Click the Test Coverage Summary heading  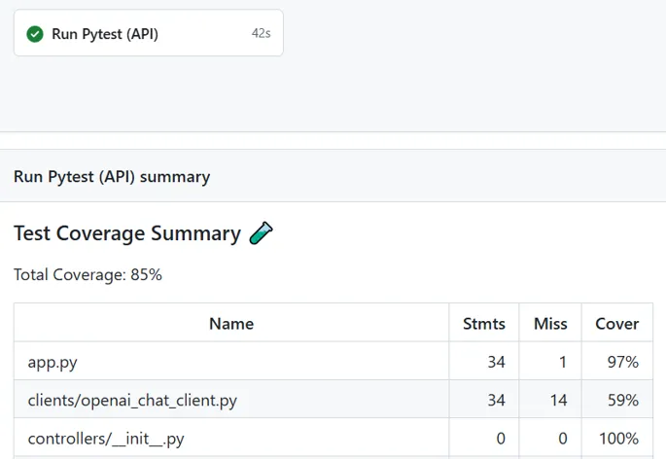pyautogui.click(x=127, y=233)
